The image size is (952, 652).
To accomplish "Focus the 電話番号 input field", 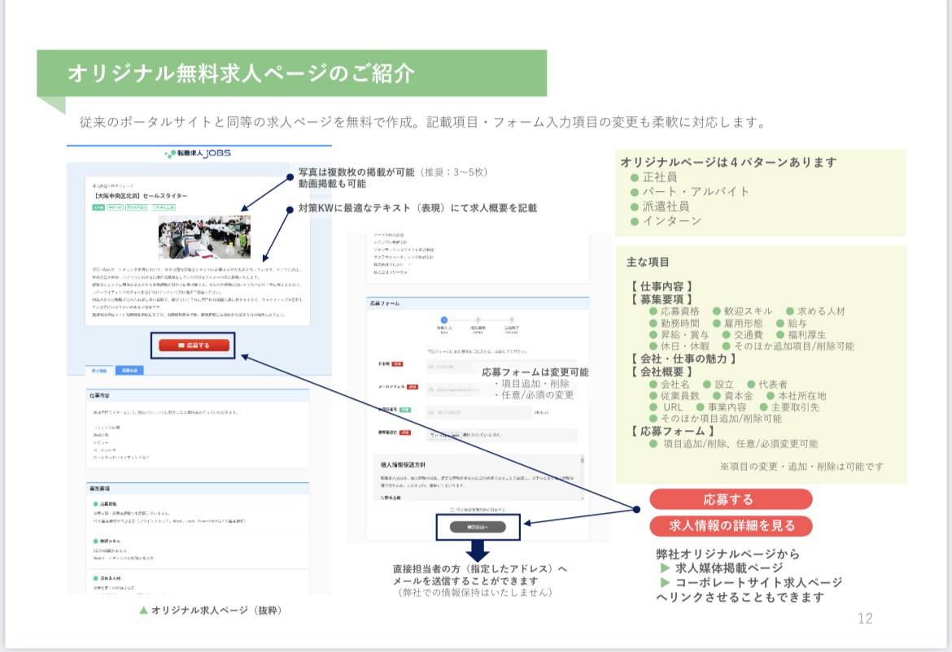I will [478, 412].
